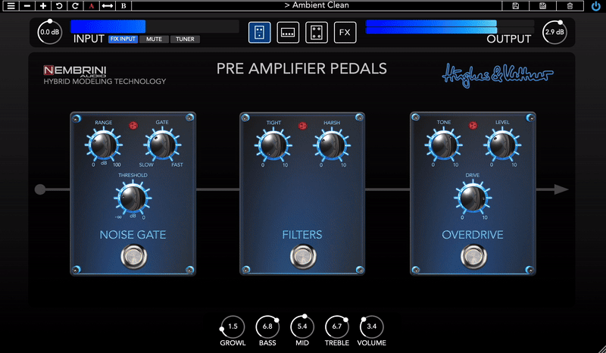
Task: Click the OUTPUT label
Action: (508, 39)
